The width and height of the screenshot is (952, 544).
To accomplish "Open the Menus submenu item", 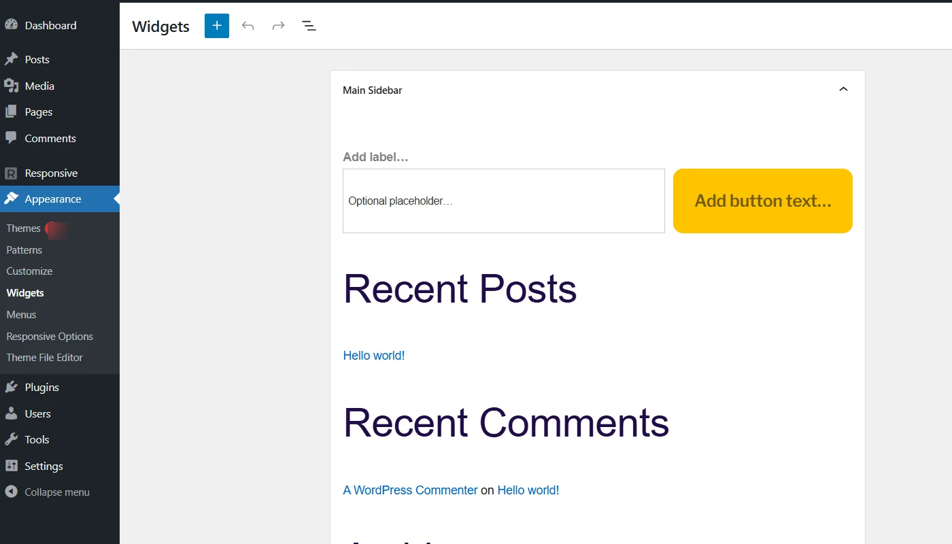I will coord(21,314).
